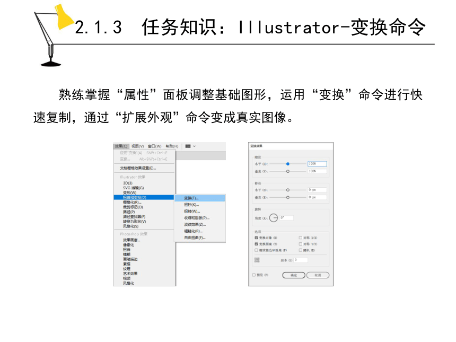The width and height of the screenshot is (456, 342).
Task: Click the 'Photoshop 效果' section header
Action: coord(134,234)
